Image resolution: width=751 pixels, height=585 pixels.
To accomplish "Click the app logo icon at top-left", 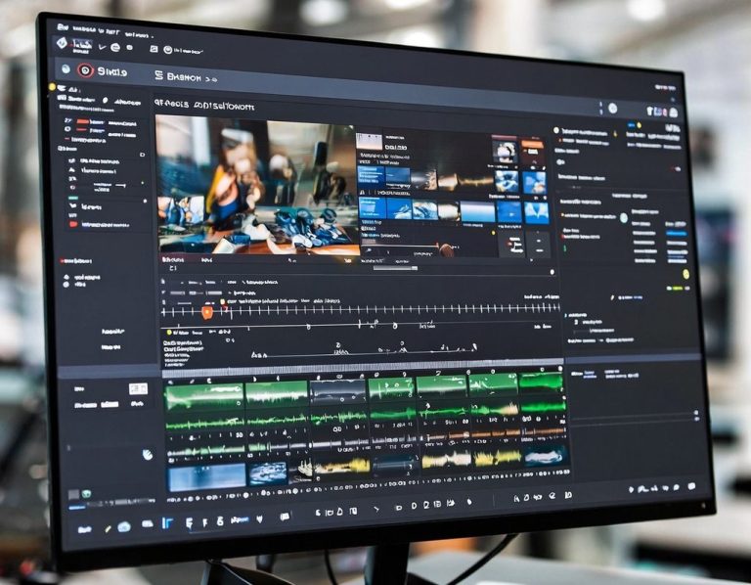I will pos(61,43).
